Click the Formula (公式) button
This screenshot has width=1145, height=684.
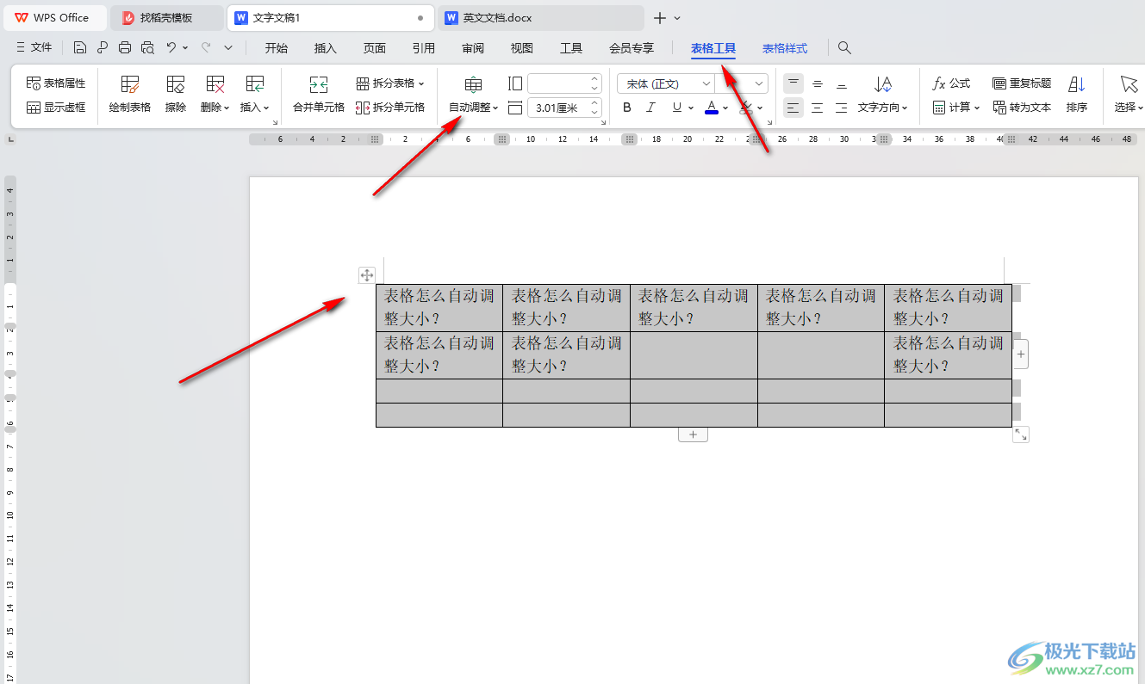952,83
